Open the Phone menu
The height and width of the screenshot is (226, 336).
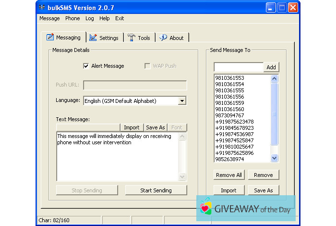(x=72, y=18)
